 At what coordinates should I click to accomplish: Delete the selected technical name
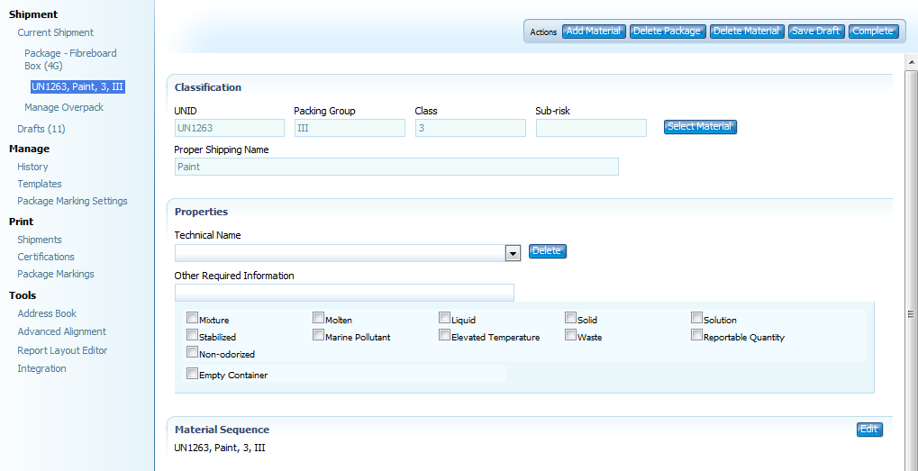[547, 251]
